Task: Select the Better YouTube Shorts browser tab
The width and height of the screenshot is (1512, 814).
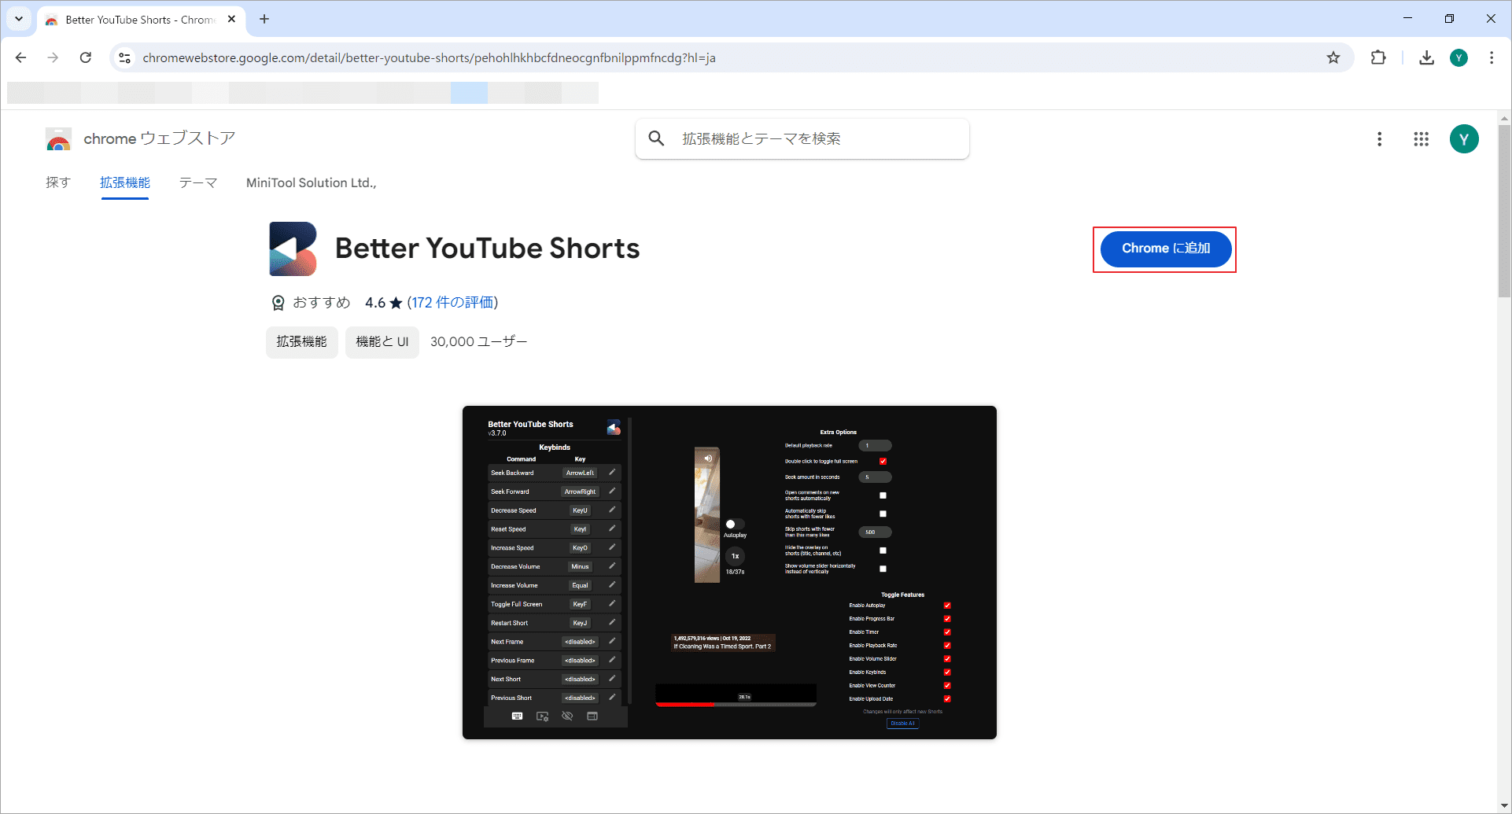Action: click(x=142, y=20)
